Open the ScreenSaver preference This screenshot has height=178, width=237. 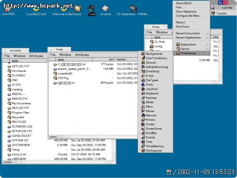[155, 129]
